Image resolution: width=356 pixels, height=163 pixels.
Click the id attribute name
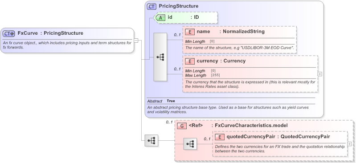coord(170,17)
